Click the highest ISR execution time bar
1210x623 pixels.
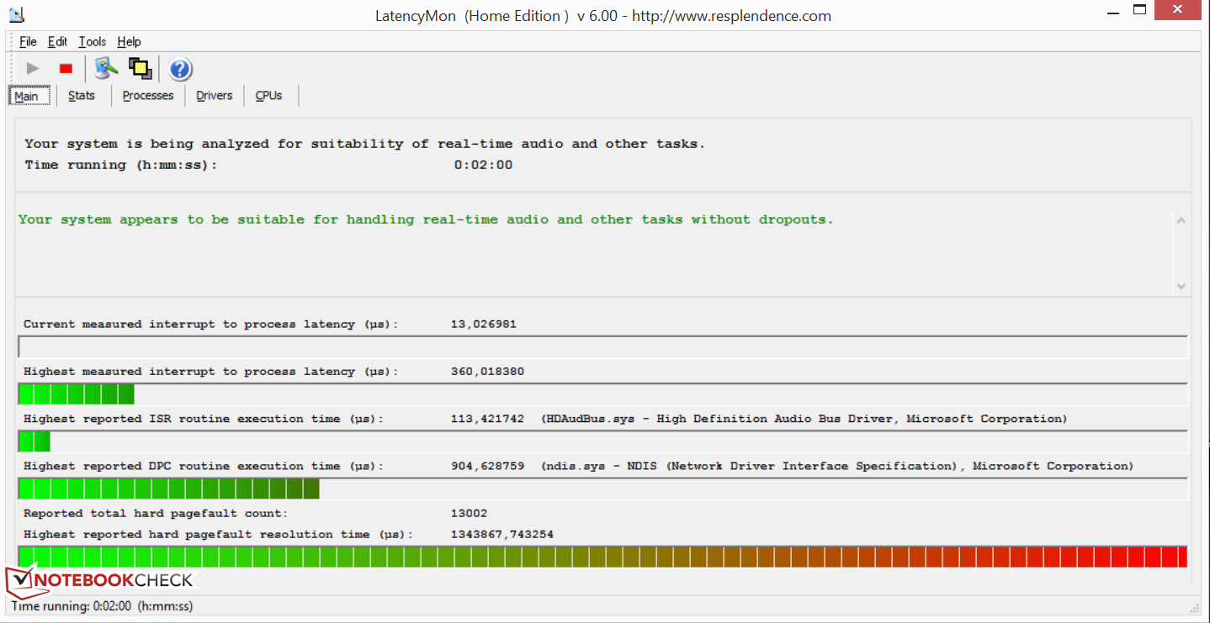click(x=602, y=441)
